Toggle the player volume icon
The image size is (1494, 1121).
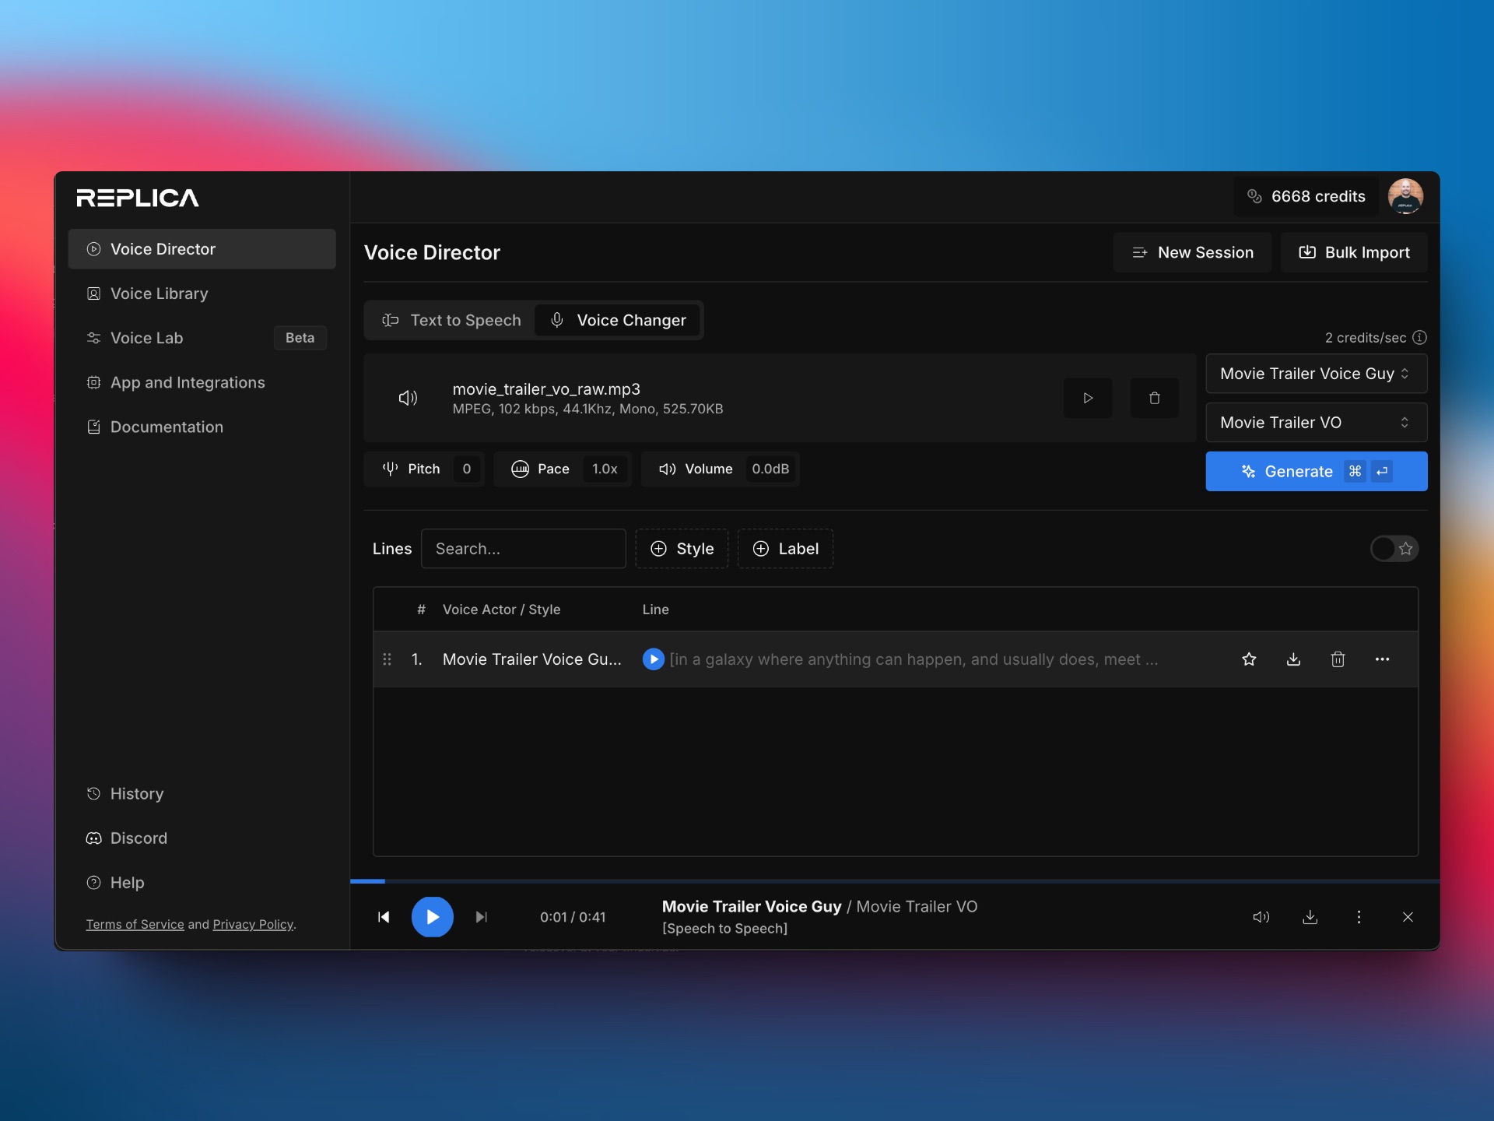(x=1261, y=917)
